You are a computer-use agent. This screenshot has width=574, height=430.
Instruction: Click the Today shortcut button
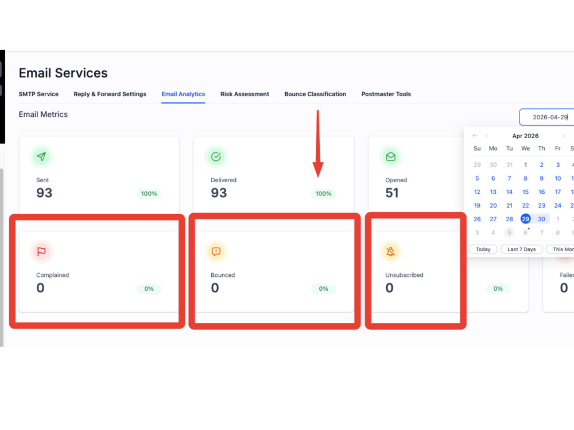(x=483, y=249)
